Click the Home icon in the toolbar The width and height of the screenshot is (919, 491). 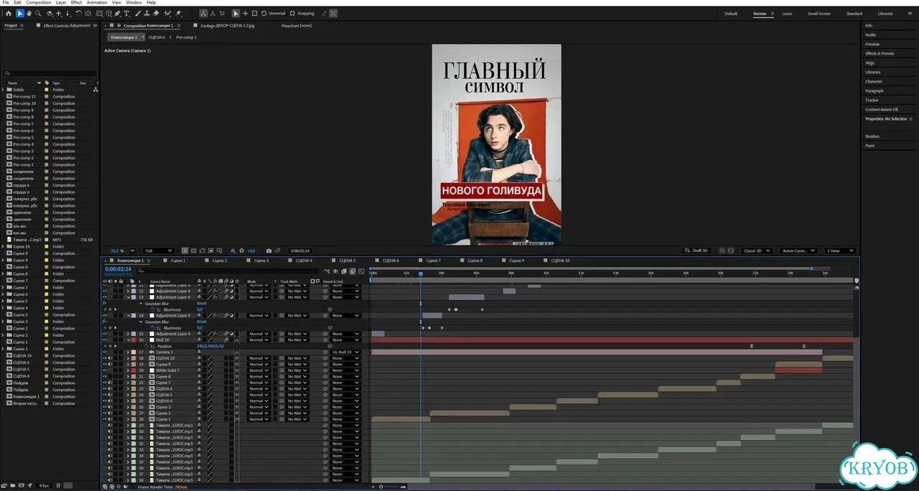pos(9,14)
